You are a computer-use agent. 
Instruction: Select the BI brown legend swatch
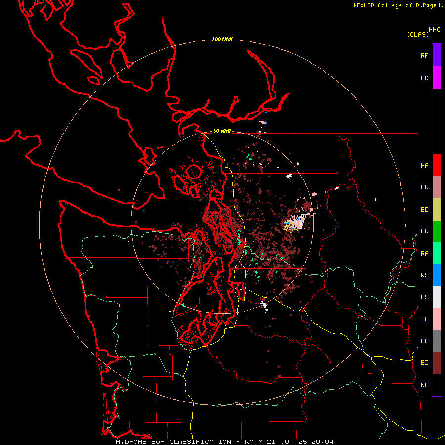(x=437, y=363)
